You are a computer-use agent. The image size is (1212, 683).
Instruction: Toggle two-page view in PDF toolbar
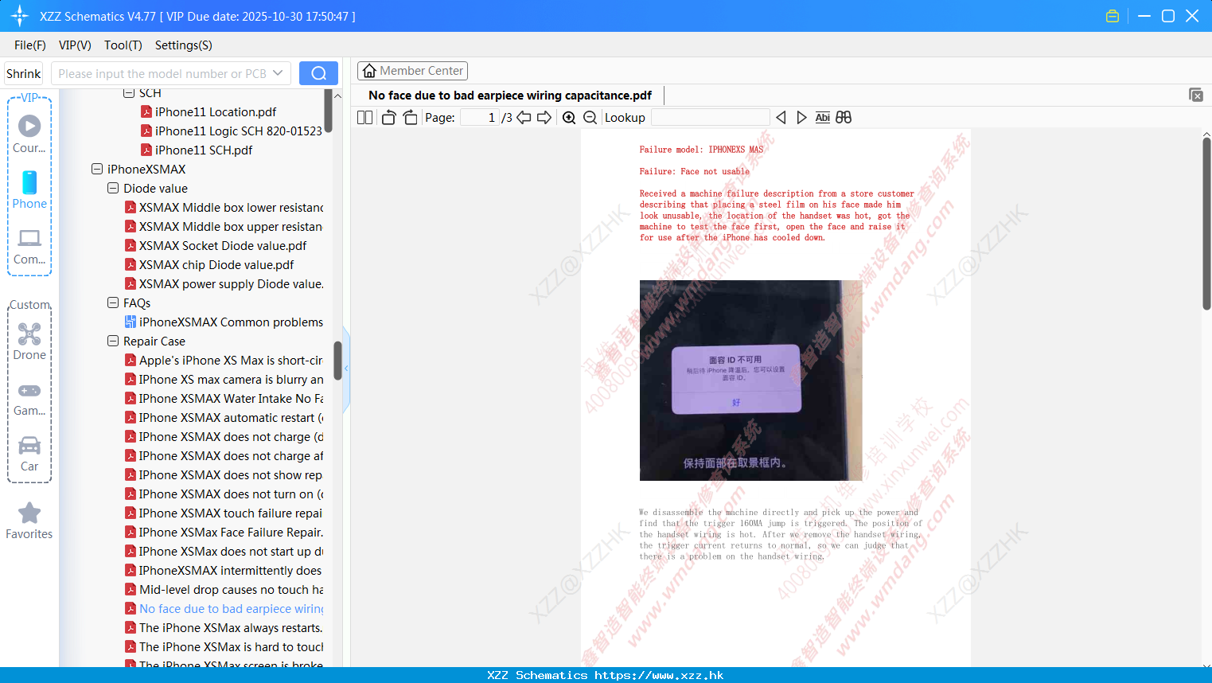tap(364, 118)
